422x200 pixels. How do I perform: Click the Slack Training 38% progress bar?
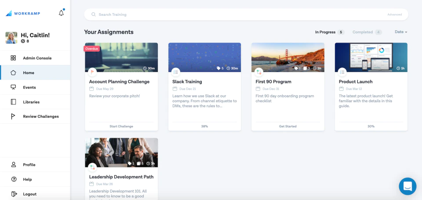pyautogui.click(x=204, y=126)
